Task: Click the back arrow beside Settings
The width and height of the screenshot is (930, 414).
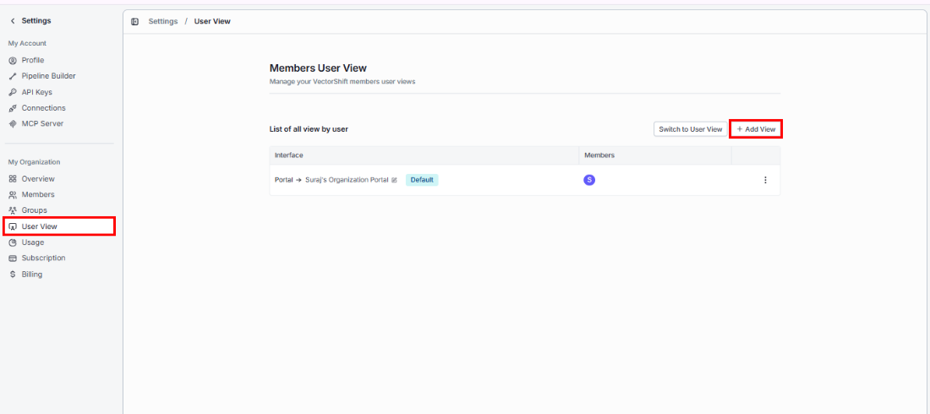Action: click(x=13, y=21)
